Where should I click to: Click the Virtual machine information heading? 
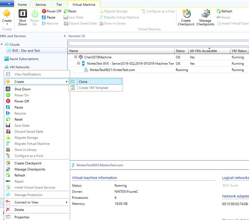click(x=95, y=178)
